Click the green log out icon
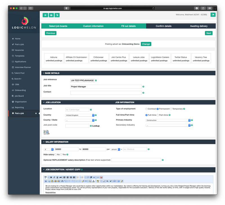The width and height of the screenshot is (225, 205). point(213,15)
